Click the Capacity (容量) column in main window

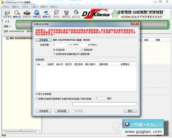coord(158,40)
